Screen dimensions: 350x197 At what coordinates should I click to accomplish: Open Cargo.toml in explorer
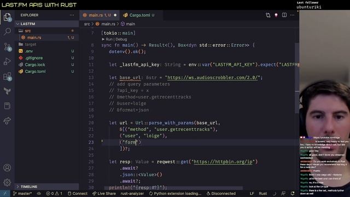point(48,72)
